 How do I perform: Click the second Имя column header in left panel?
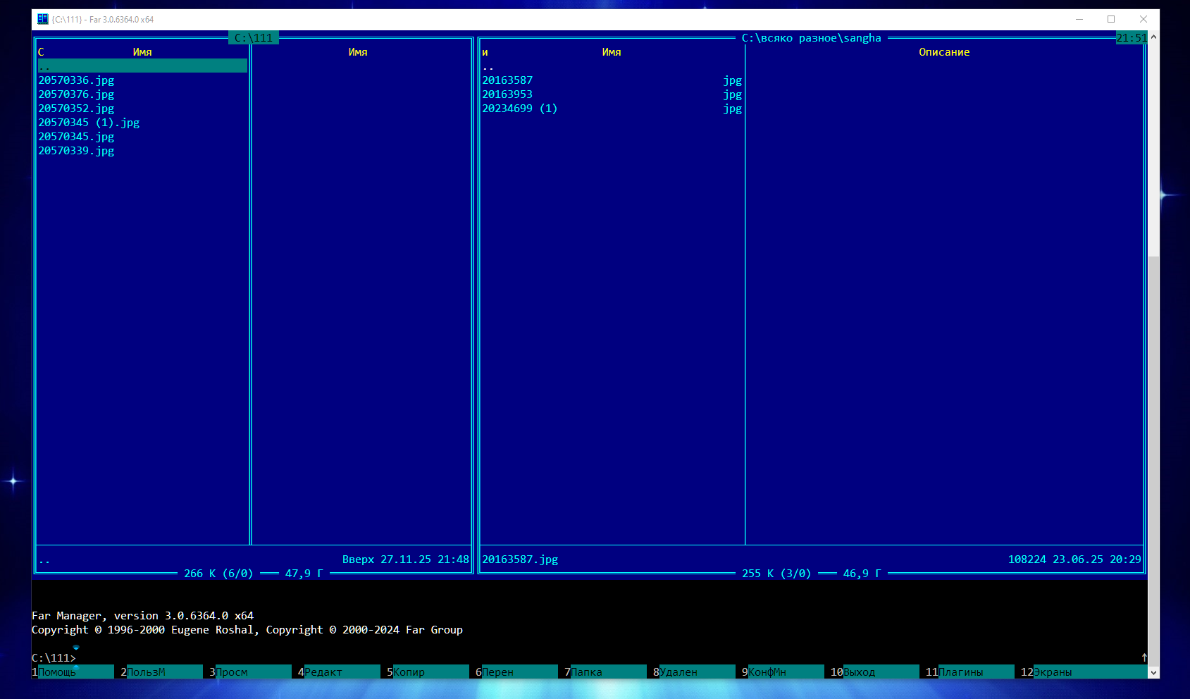pos(358,52)
